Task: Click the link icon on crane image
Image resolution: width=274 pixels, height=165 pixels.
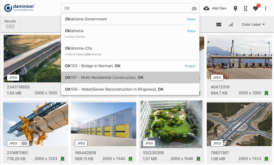Action: click(24, 143)
